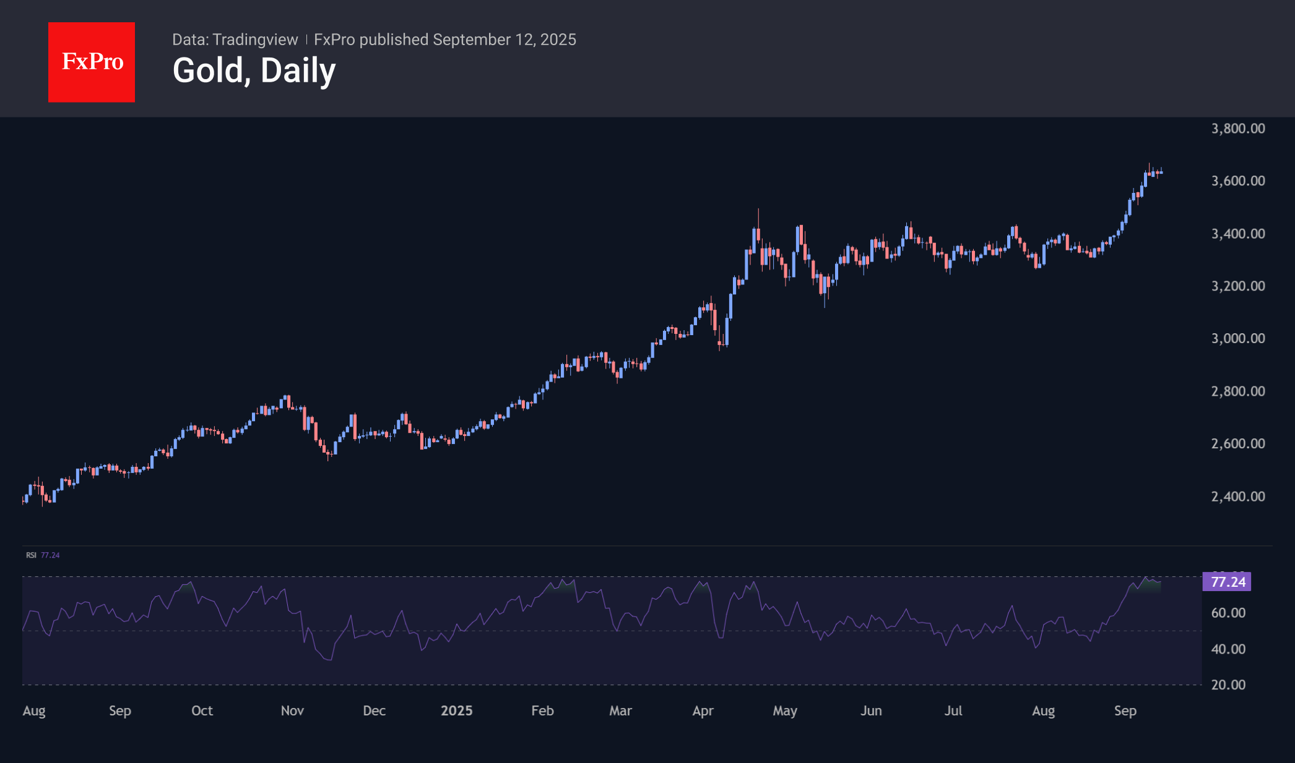Click the Data: Tradingview attribution link
The width and height of the screenshot is (1295, 763).
(x=235, y=39)
